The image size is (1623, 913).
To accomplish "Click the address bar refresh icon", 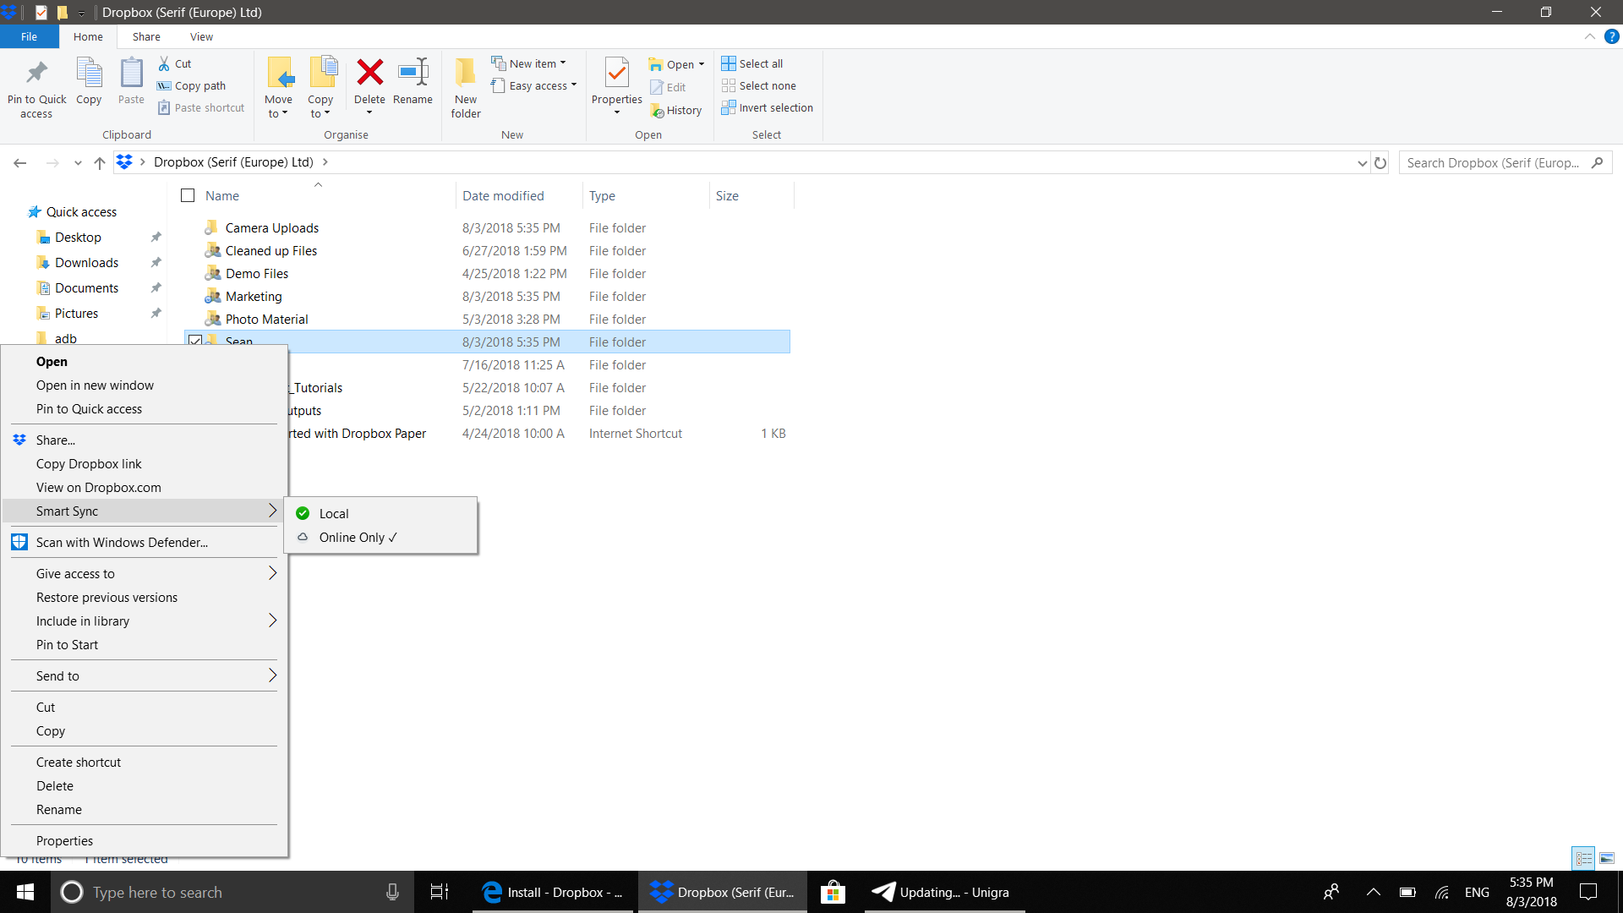I will pyautogui.click(x=1380, y=162).
